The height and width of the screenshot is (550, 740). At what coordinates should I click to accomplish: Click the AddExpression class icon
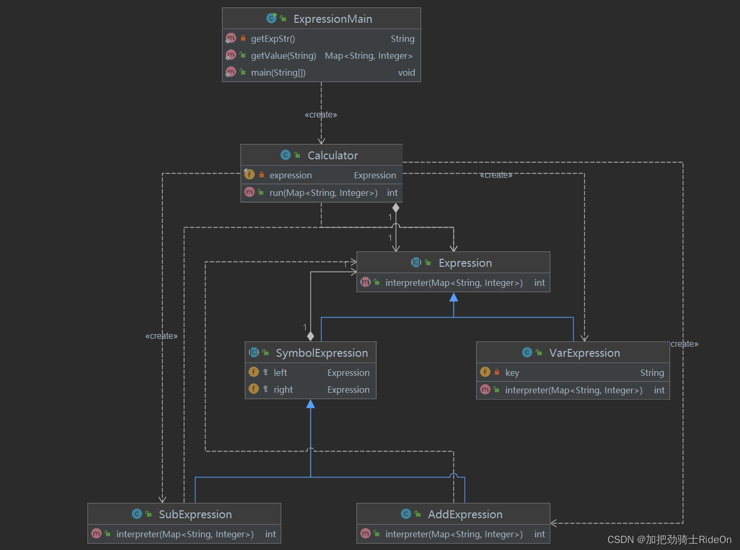coord(406,514)
